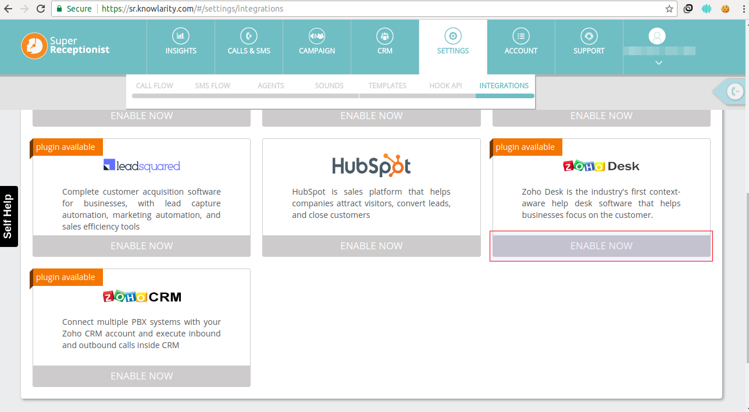Open the CRM section
Screen dimensions: 749x412
tap(385, 47)
